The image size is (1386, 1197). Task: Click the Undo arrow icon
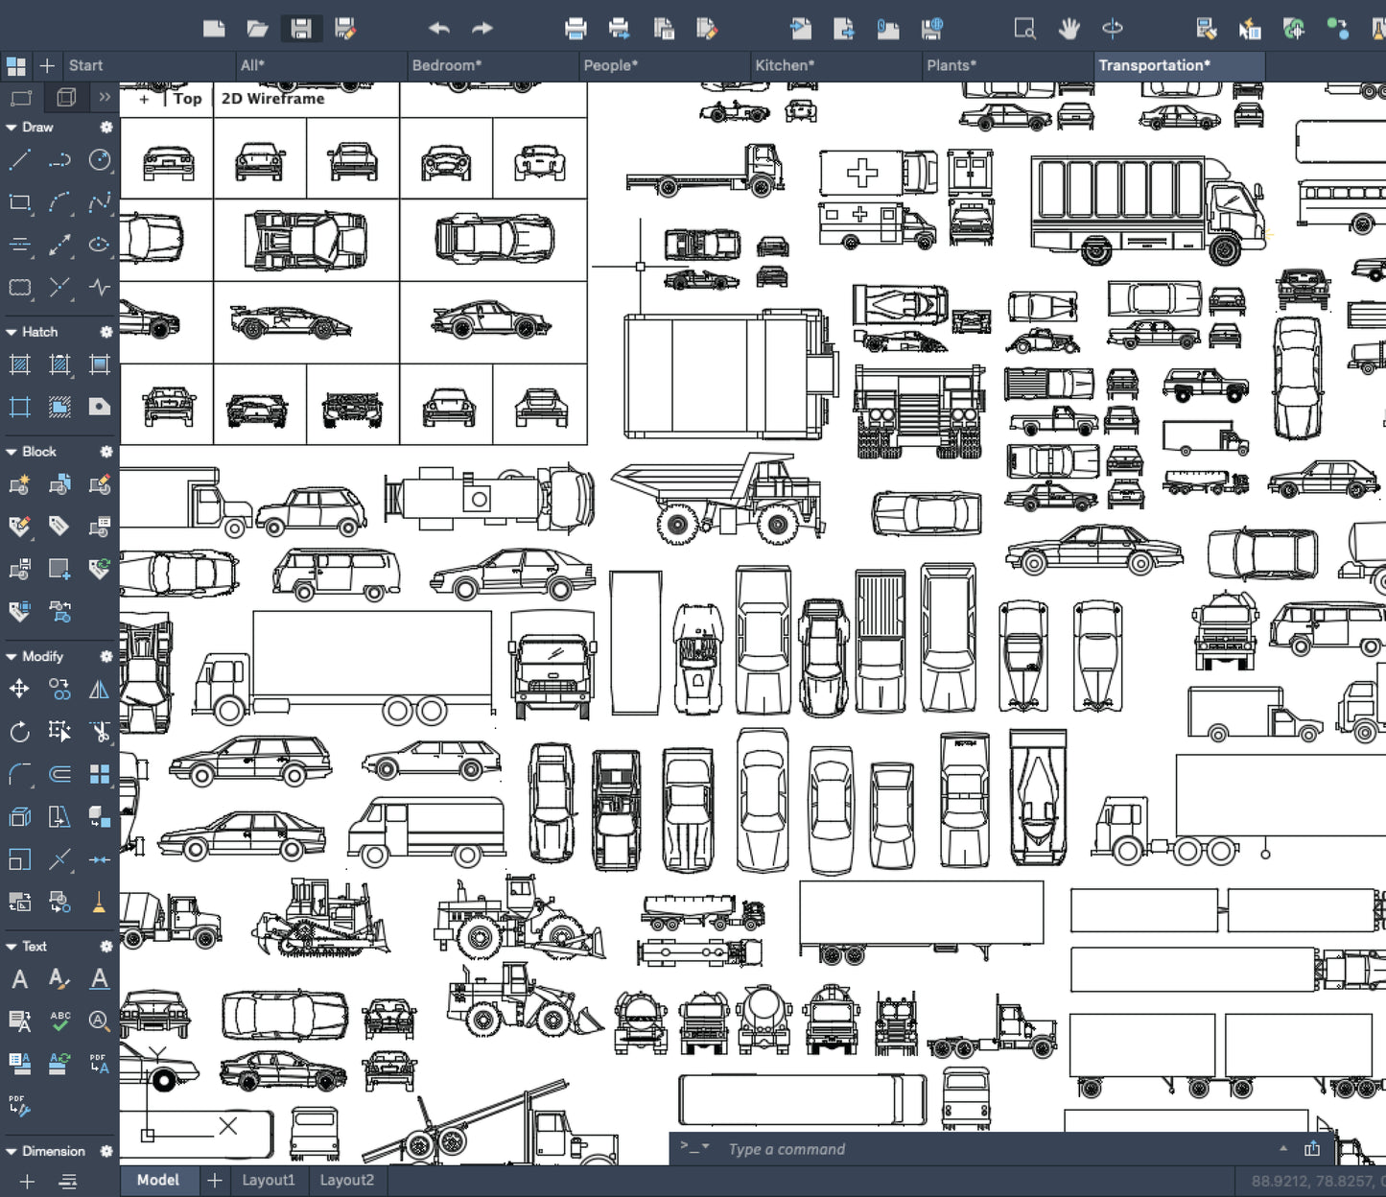coord(439,29)
